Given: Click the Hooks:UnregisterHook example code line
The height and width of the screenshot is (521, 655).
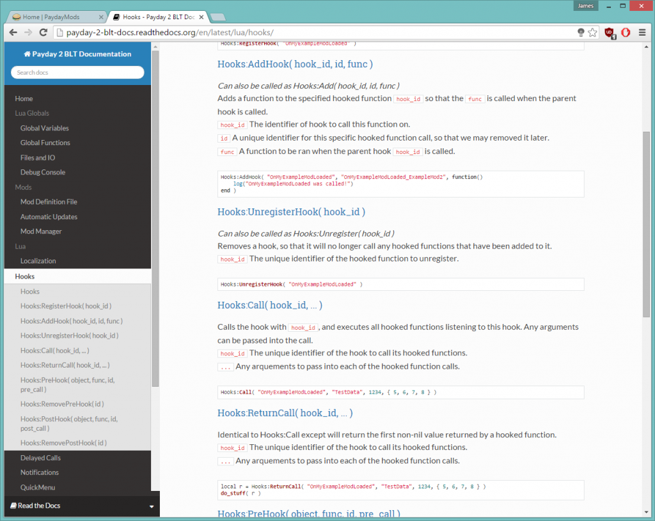Looking at the screenshot, I should [400, 284].
